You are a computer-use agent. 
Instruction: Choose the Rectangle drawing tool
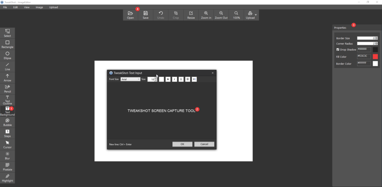(x=7, y=44)
